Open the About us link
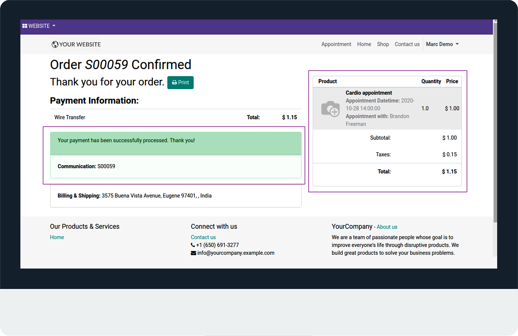The width and height of the screenshot is (518, 336). point(387,227)
